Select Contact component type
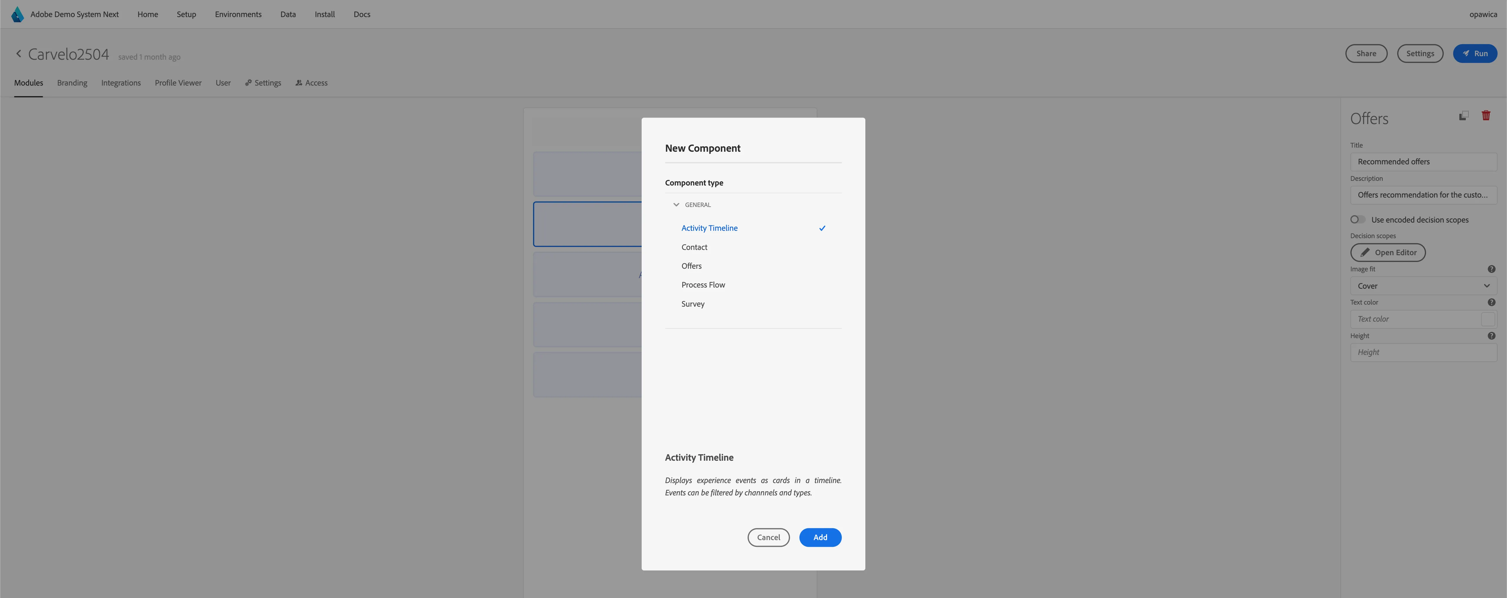 [753, 247]
